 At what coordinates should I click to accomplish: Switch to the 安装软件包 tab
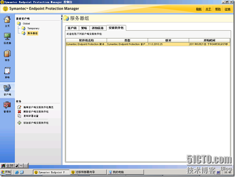[x=116, y=28]
